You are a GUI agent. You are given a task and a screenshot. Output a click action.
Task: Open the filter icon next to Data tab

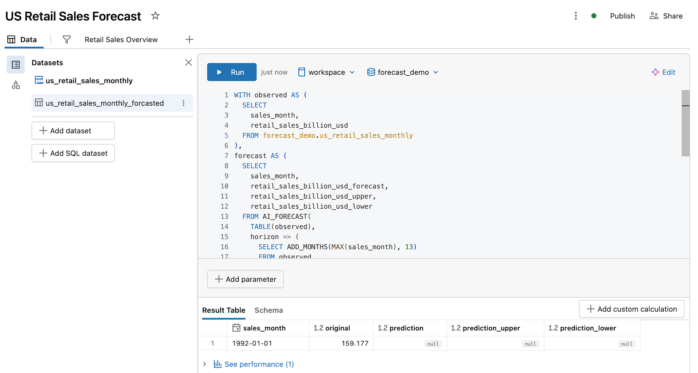(x=66, y=39)
